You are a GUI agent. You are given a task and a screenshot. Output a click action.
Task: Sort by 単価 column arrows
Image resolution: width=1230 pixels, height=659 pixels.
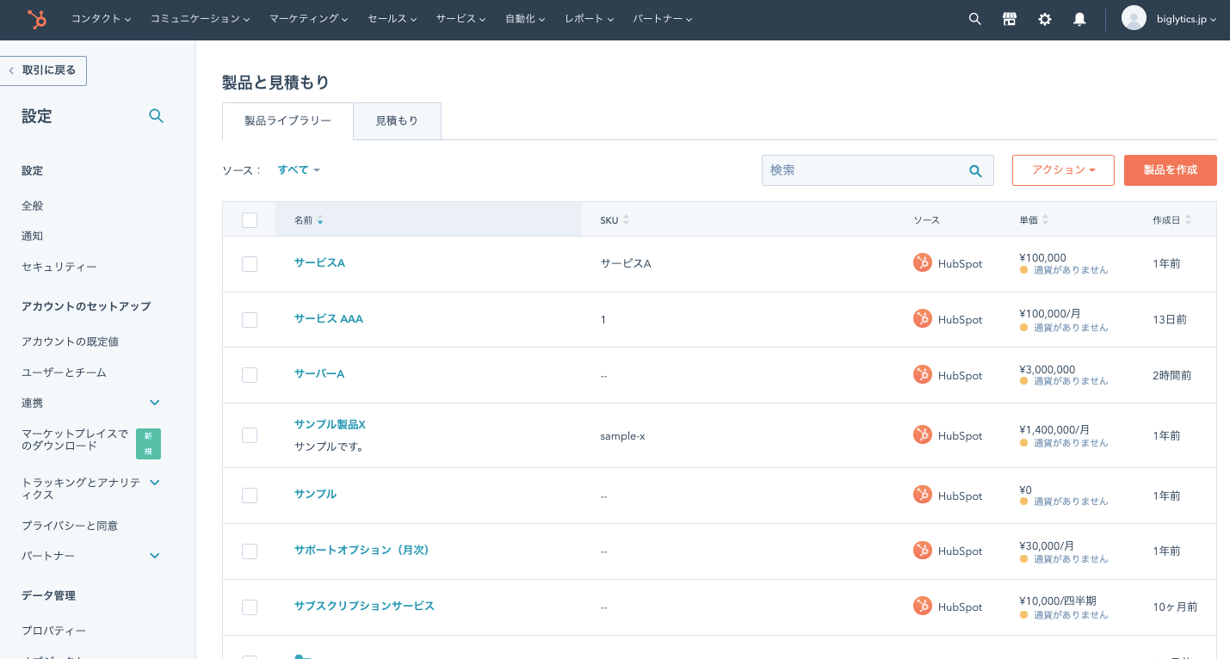(1045, 220)
